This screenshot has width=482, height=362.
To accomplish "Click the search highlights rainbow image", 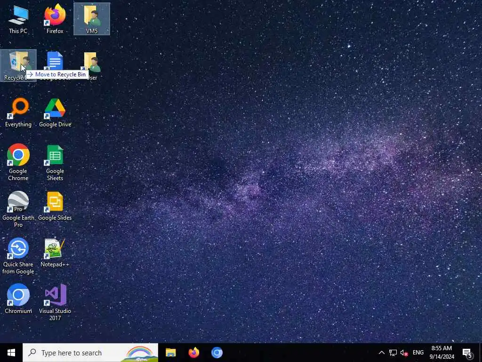I will pos(139,353).
